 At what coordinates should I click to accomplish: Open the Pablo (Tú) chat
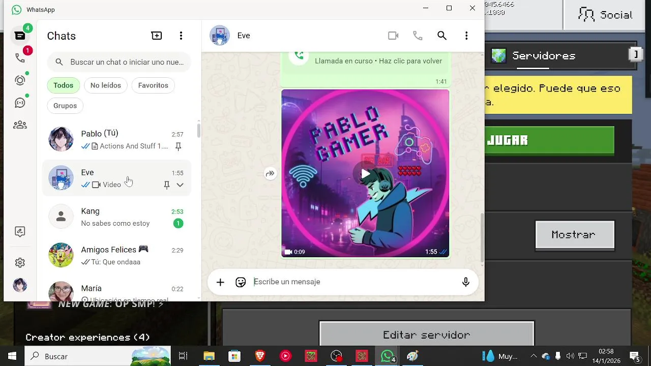[116, 140]
